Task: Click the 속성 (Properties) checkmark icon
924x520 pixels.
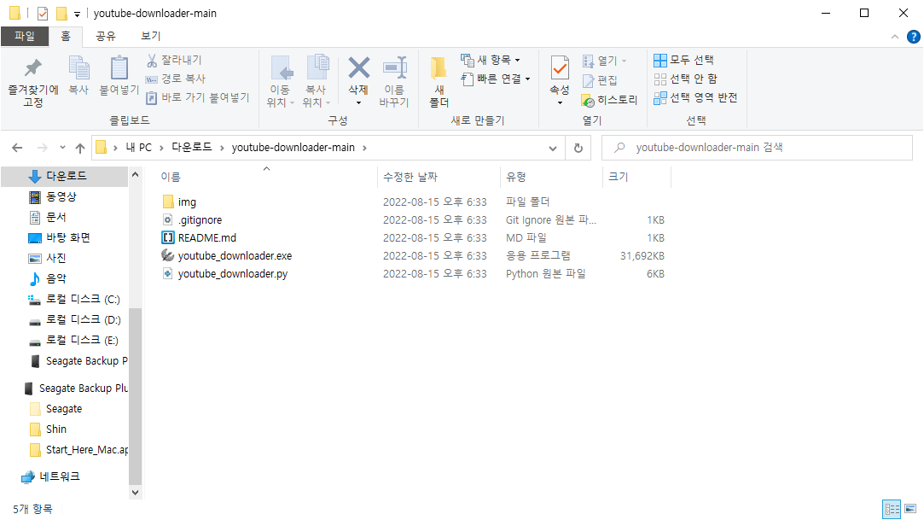Action: tap(559, 67)
